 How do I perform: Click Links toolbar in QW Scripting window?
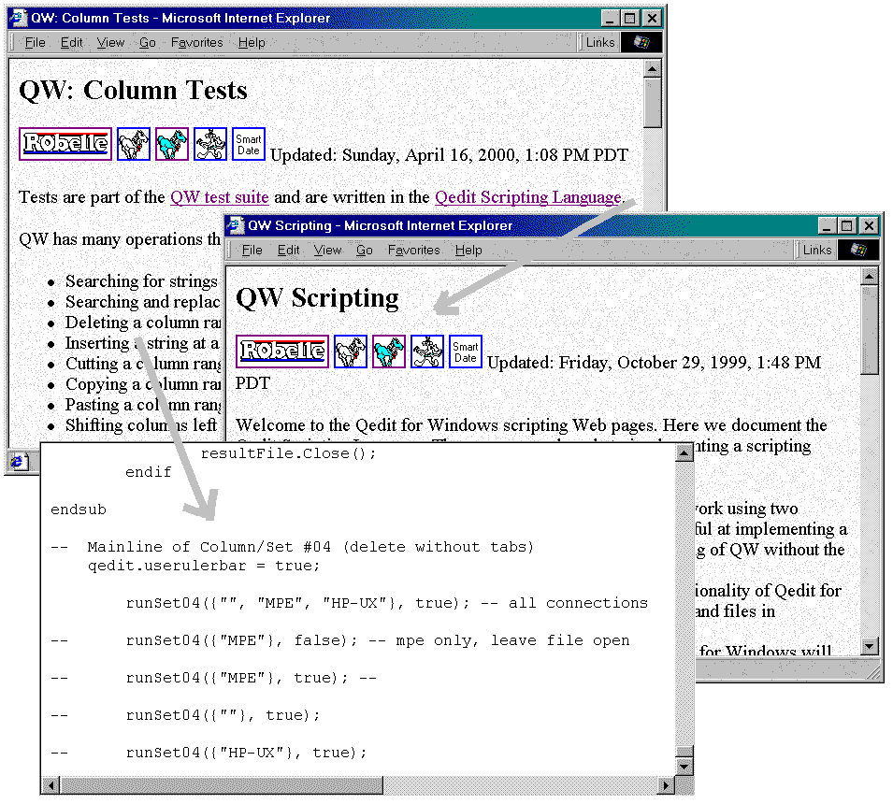coord(817,250)
